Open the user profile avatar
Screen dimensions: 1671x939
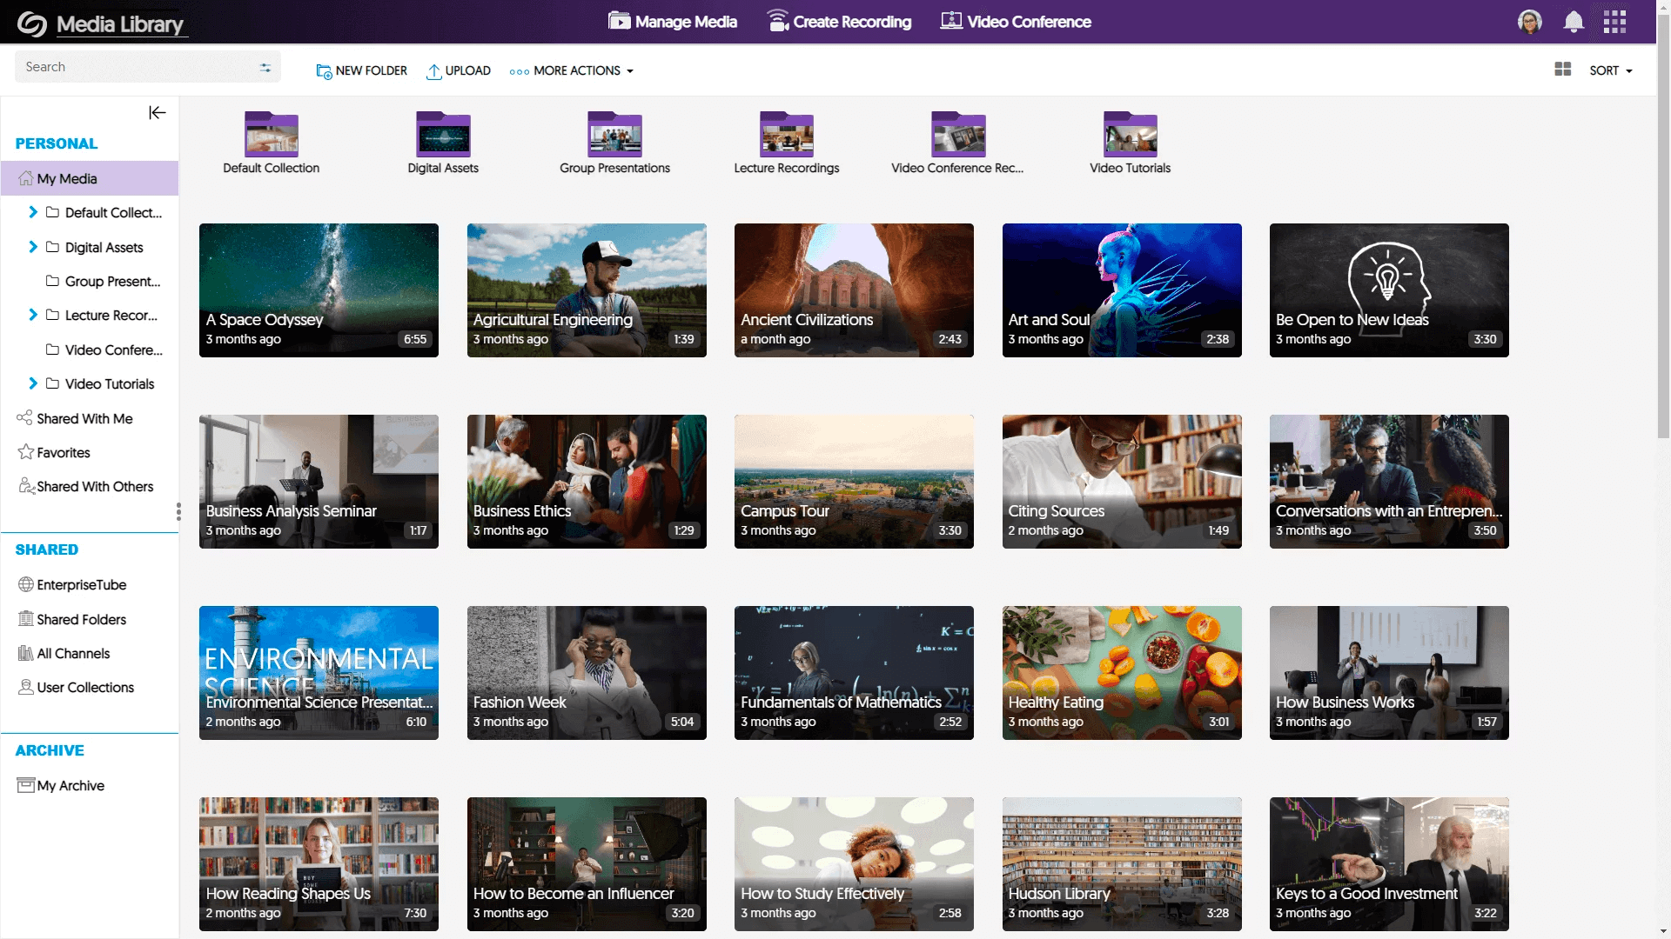tap(1529, 22)
